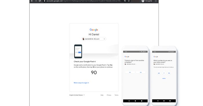Click 'Which number do you see' question text

click(x=163, y=61)
